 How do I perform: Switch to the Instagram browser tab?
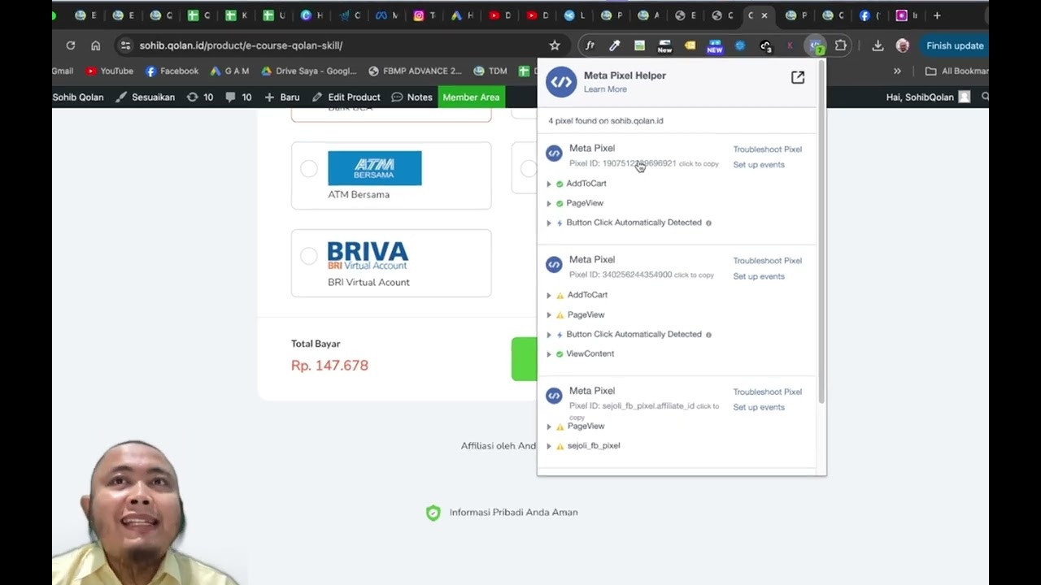tap(425, 15)
